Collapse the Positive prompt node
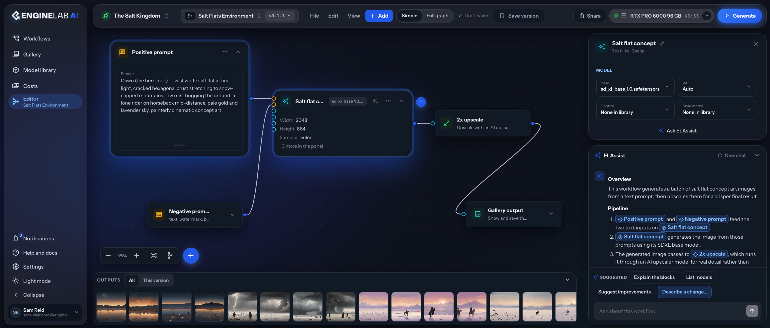 (238, 52)
